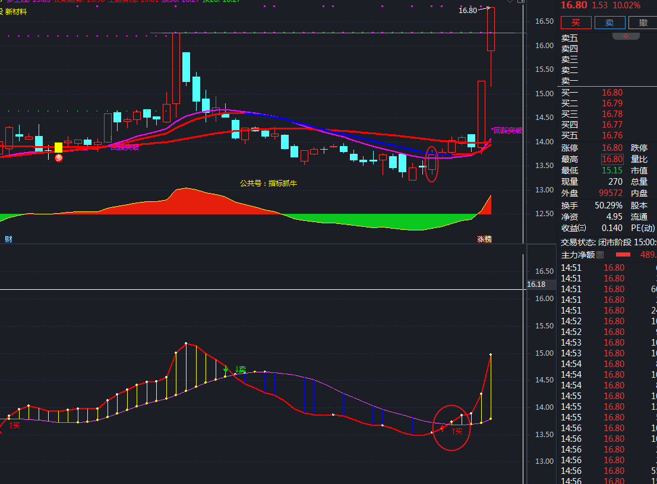Image resolution: width=657 pixels, height=484 pixels.
Task: Click the 回踩突破 label near the yellow candle
Action: 124,147
